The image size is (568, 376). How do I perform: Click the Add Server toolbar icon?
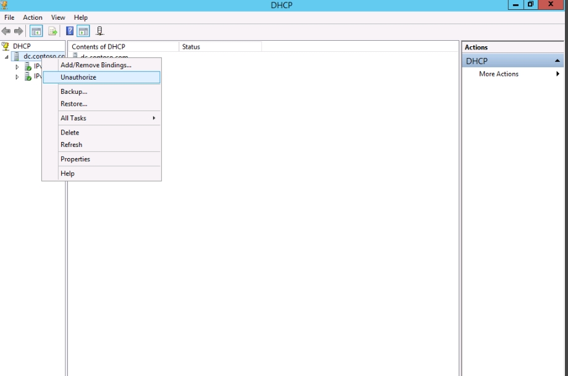pyautogui.click(x=100, y=31)
